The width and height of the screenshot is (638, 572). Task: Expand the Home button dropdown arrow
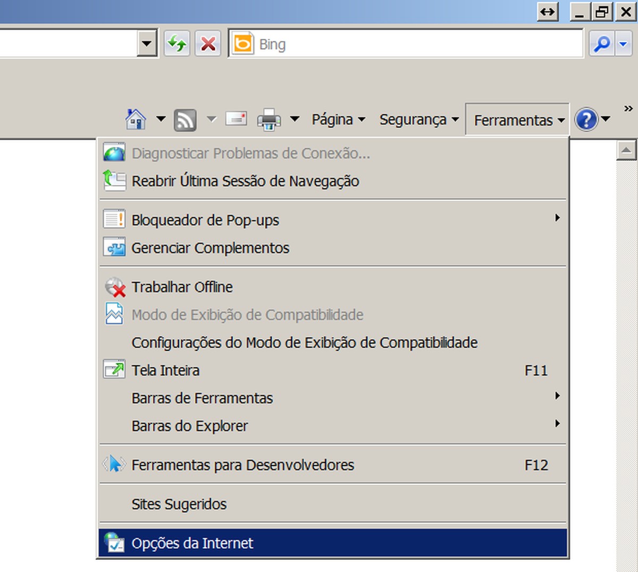161,119
